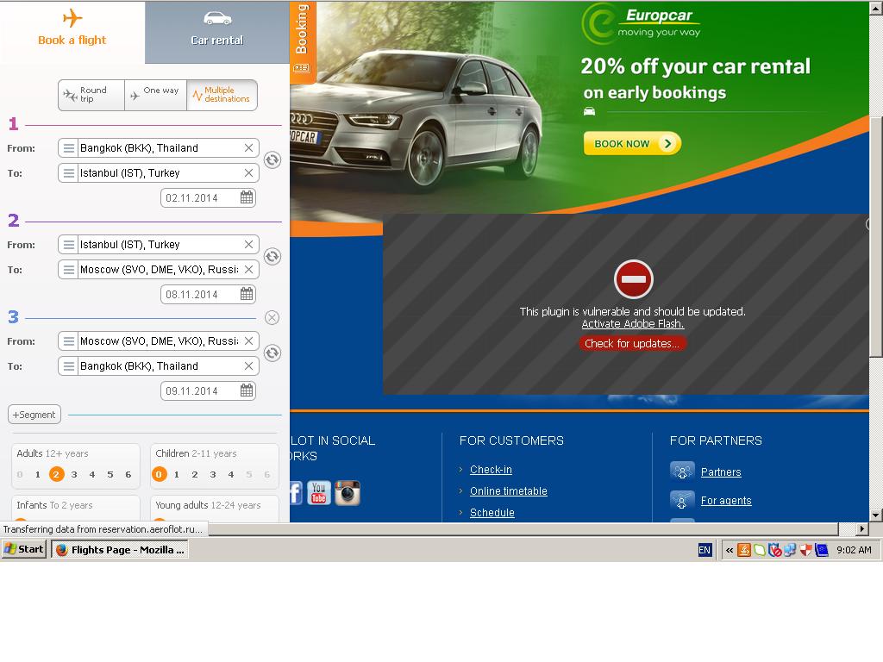Open the Partners link
Screen dimensions: 883x662
(720, 472)
